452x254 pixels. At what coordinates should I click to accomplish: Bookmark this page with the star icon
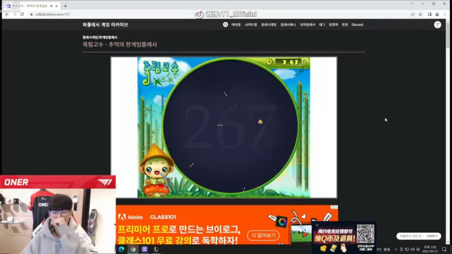click(420, 15)
